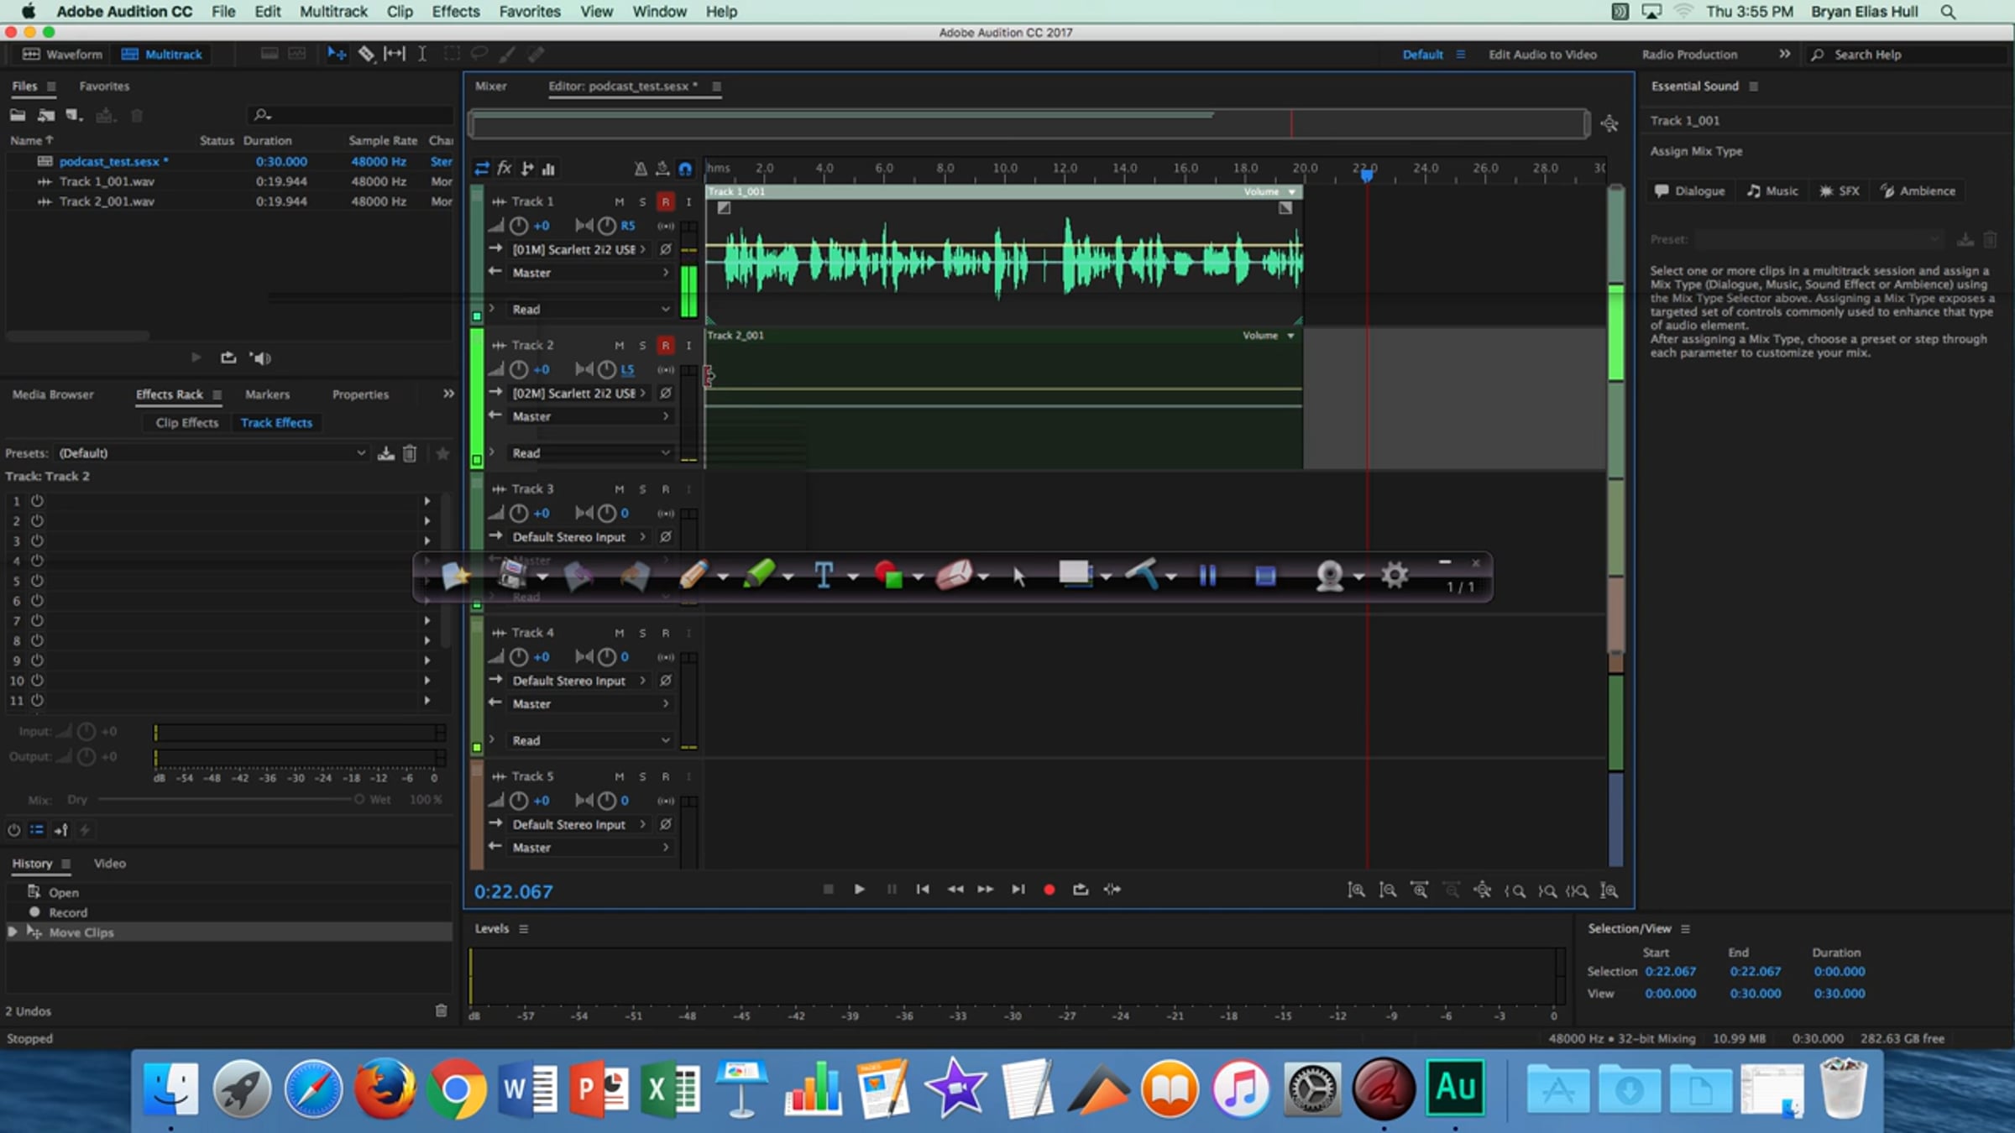Mute Track 1 with M button
The height and width of the screenshot is (1133, 2015).
pos(619,201)
